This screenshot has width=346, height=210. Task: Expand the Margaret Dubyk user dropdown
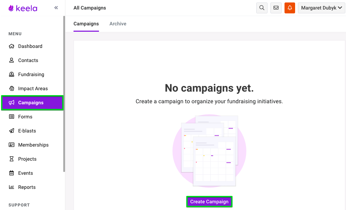(322, 8)
